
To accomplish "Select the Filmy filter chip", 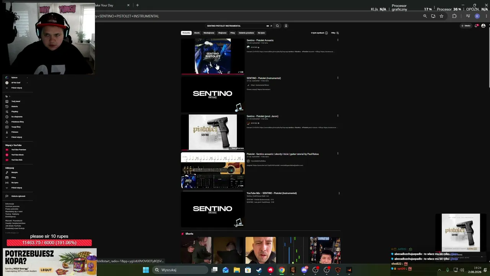I will point(232,33).
